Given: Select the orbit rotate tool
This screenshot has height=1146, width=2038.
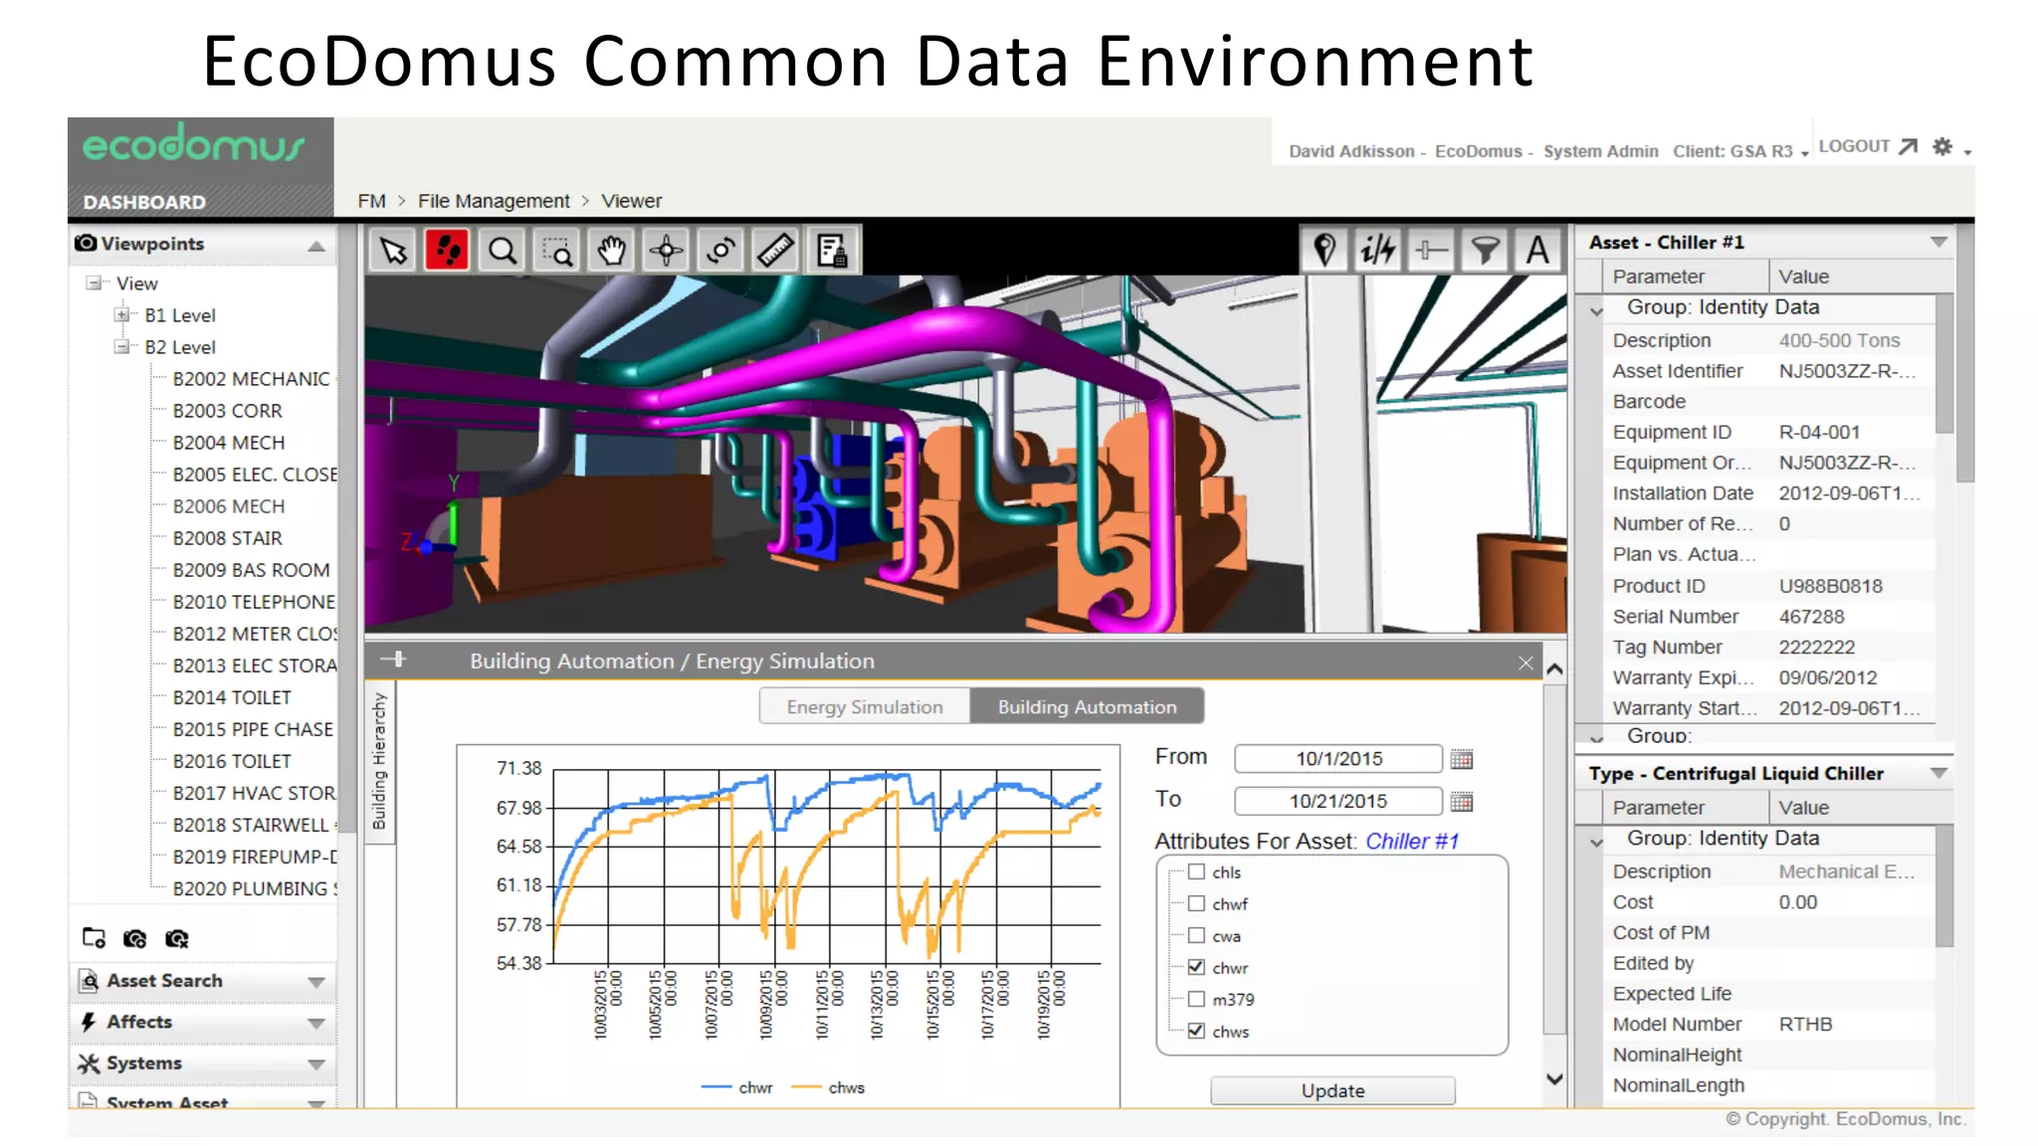Looking at the screenshot, I should tap(720, 251).
